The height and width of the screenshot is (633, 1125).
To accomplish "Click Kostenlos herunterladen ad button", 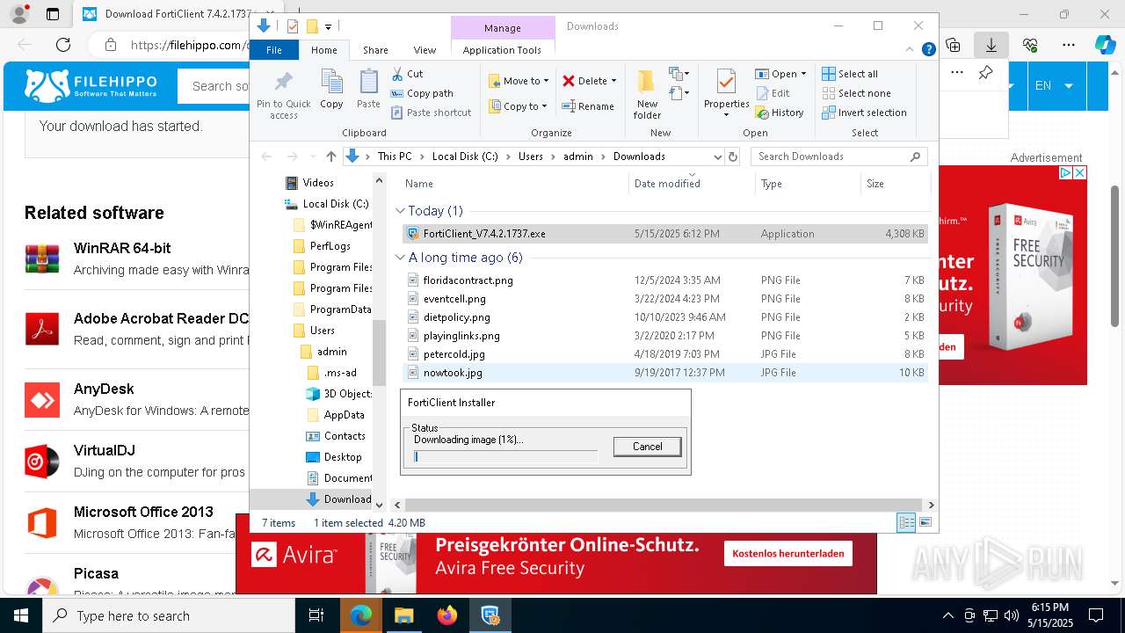I will 788,553.
